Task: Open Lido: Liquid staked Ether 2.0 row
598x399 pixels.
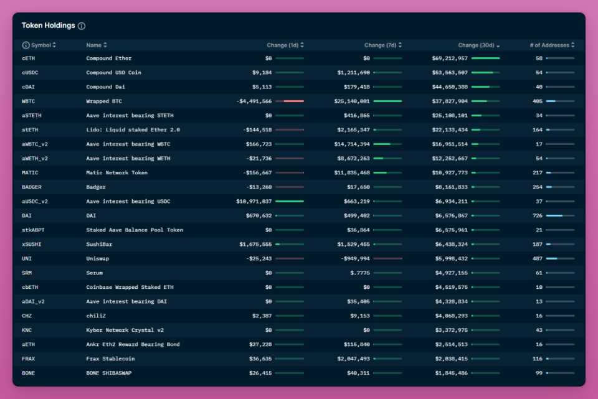Action: tap(133, 129)
